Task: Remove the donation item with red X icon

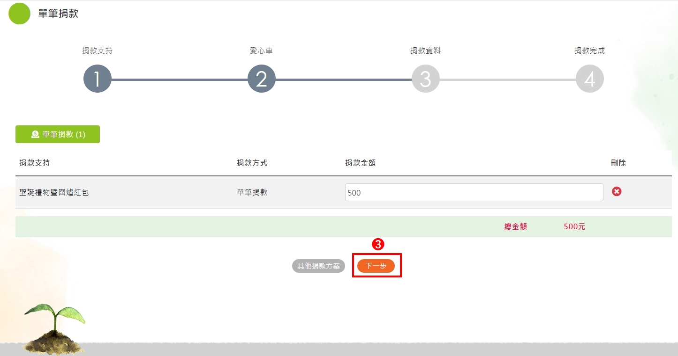Action: 617,191
